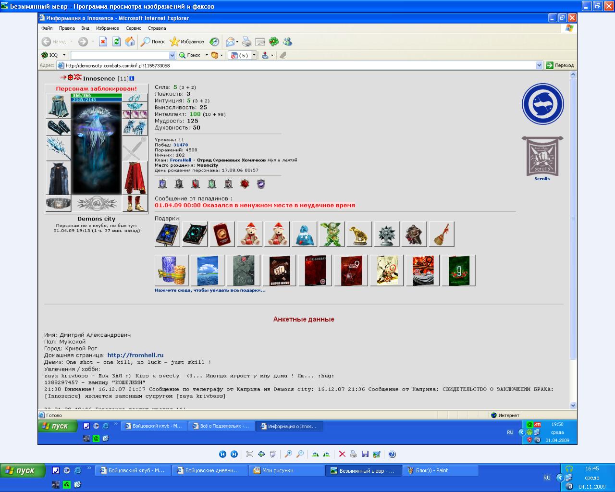This screenshot has height=492, width=615.
Task: Click Stop icon in Internet Explorer toolbar
Action: click(103, 42)
